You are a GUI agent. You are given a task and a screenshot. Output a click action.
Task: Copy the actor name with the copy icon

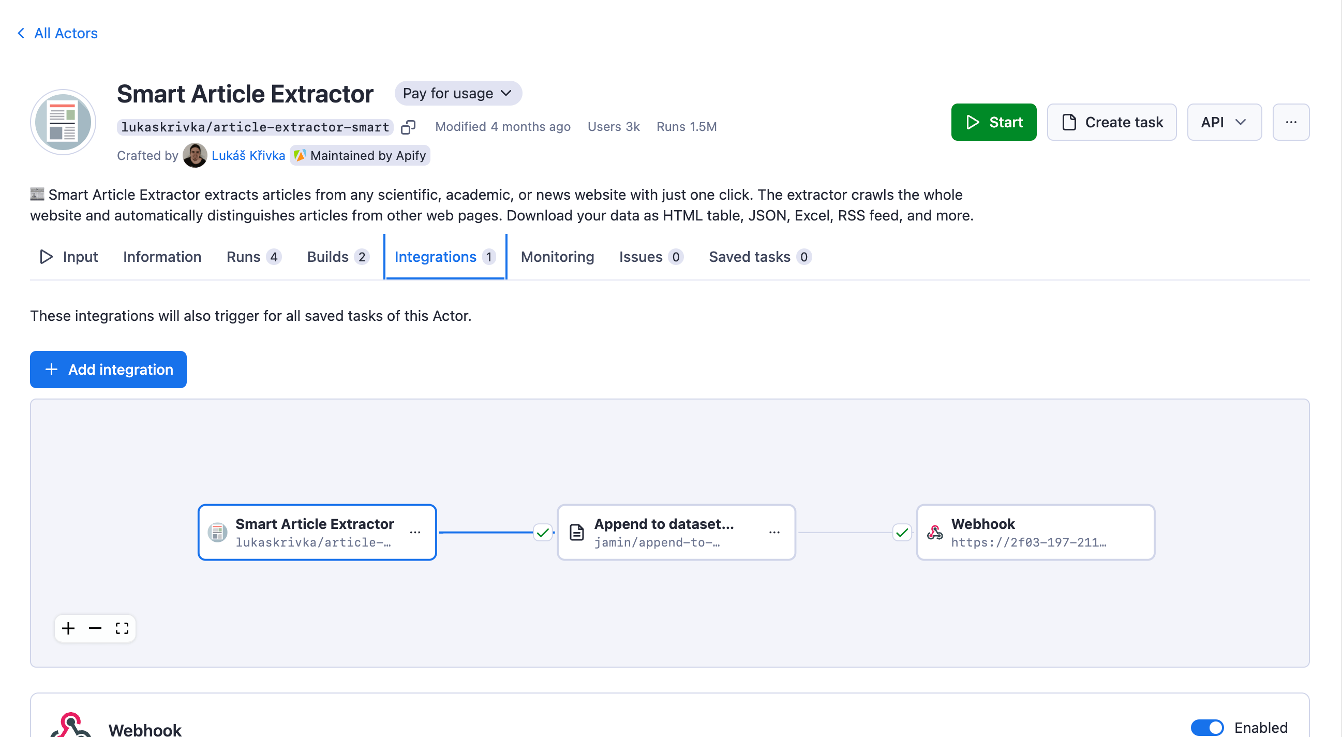tap(408, 127)
